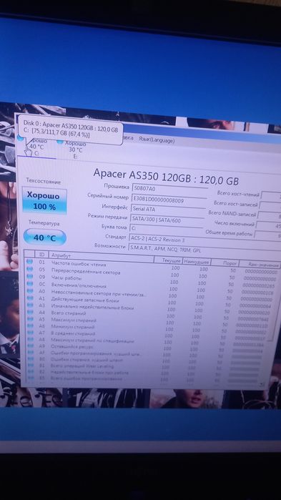Select the Включения/отключения attribute text
This screenshot has height=500, width=281.
(x=79, y=285)
